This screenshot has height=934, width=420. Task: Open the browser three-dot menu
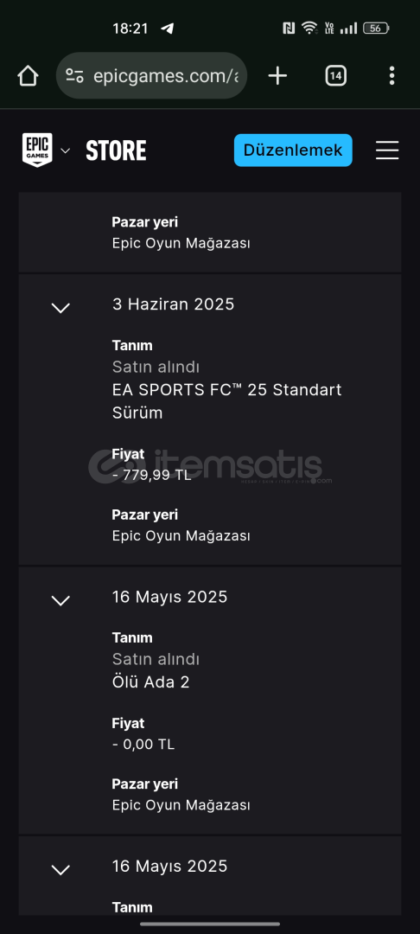(391, 75)
